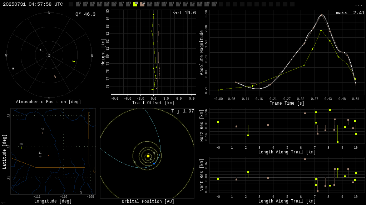This screenshot has height=205, width=366.
Task: Click the vel 19.6 value
Action: (x=184, y=13)
